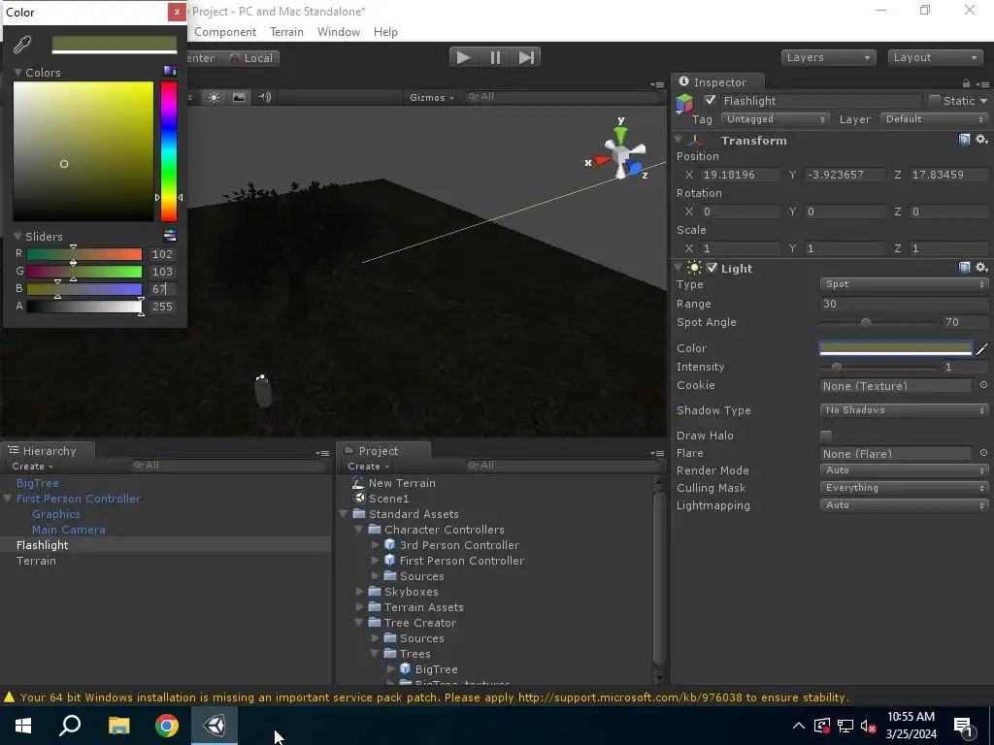
Task: Collapse Tree Creator folder in Project
Action: coord(359,622)
